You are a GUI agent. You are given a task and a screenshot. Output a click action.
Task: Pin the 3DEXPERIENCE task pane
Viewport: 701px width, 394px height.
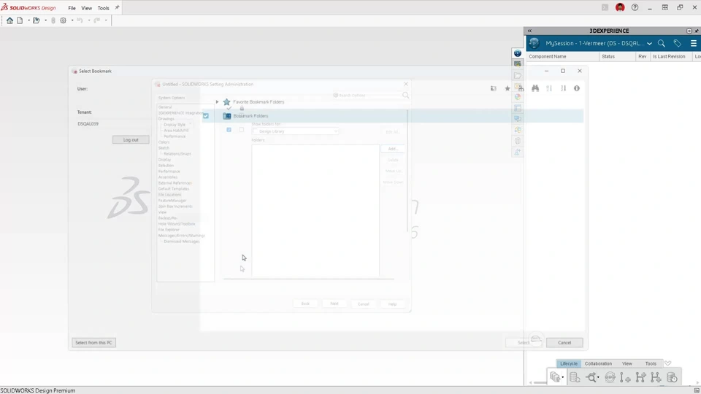coord(697,31)
